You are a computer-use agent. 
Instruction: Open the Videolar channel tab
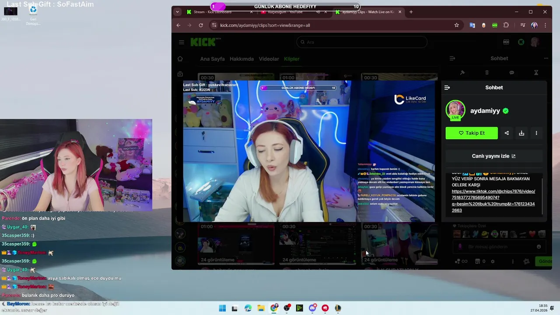coord(269,59)
